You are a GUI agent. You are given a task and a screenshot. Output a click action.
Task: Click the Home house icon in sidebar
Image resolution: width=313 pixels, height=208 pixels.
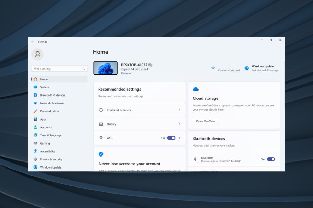[36, 79]
